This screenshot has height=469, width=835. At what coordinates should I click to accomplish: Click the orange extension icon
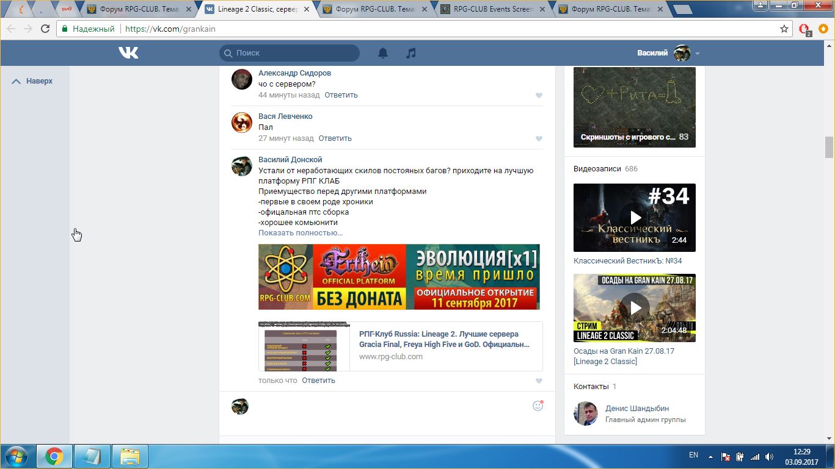[x=823, y=29]
